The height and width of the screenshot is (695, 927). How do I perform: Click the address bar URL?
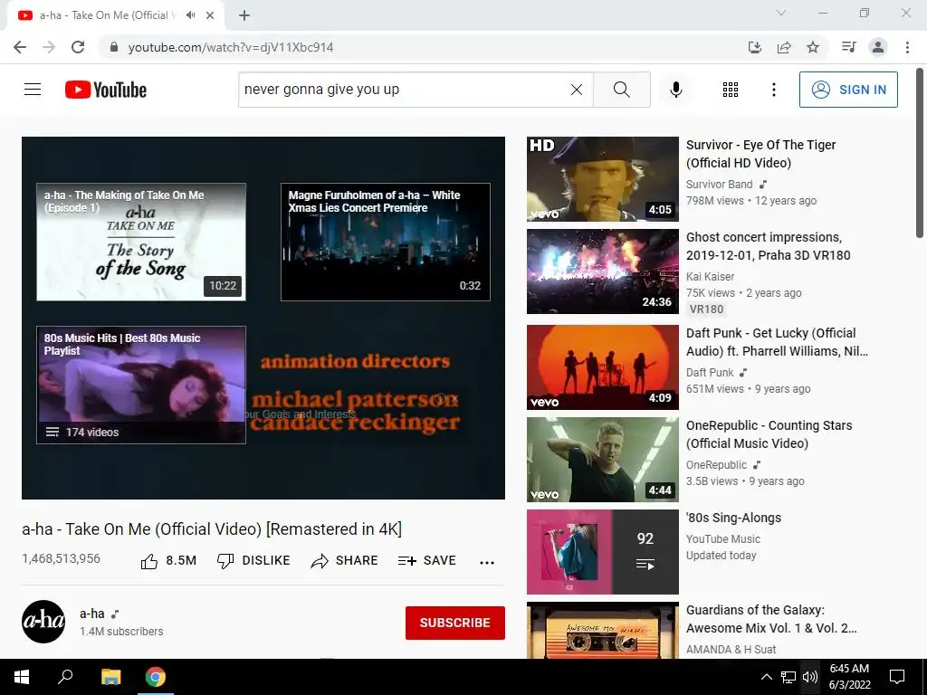coord(231,47)
